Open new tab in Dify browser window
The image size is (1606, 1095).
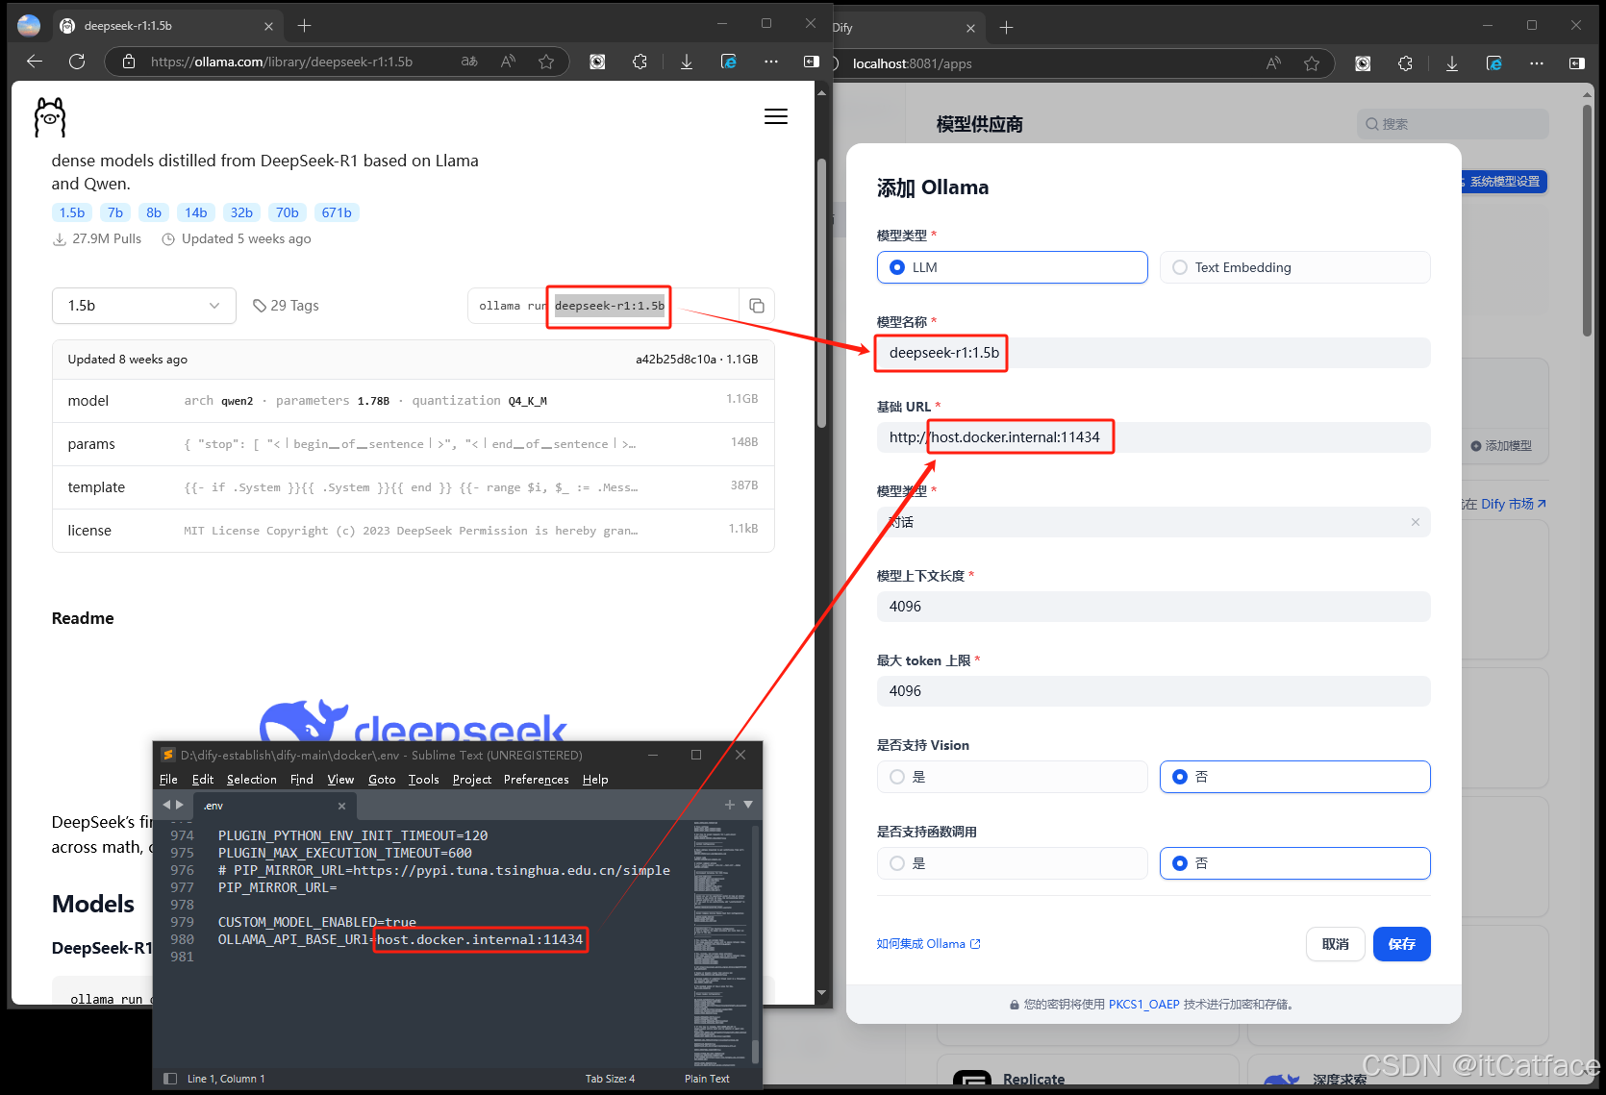point(1006,28)
